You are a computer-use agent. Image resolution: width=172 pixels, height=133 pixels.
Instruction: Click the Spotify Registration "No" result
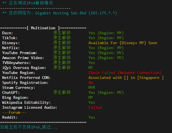tap(91, 83)
